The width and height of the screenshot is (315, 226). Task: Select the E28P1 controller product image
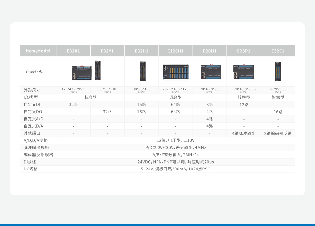coord(244,72)
